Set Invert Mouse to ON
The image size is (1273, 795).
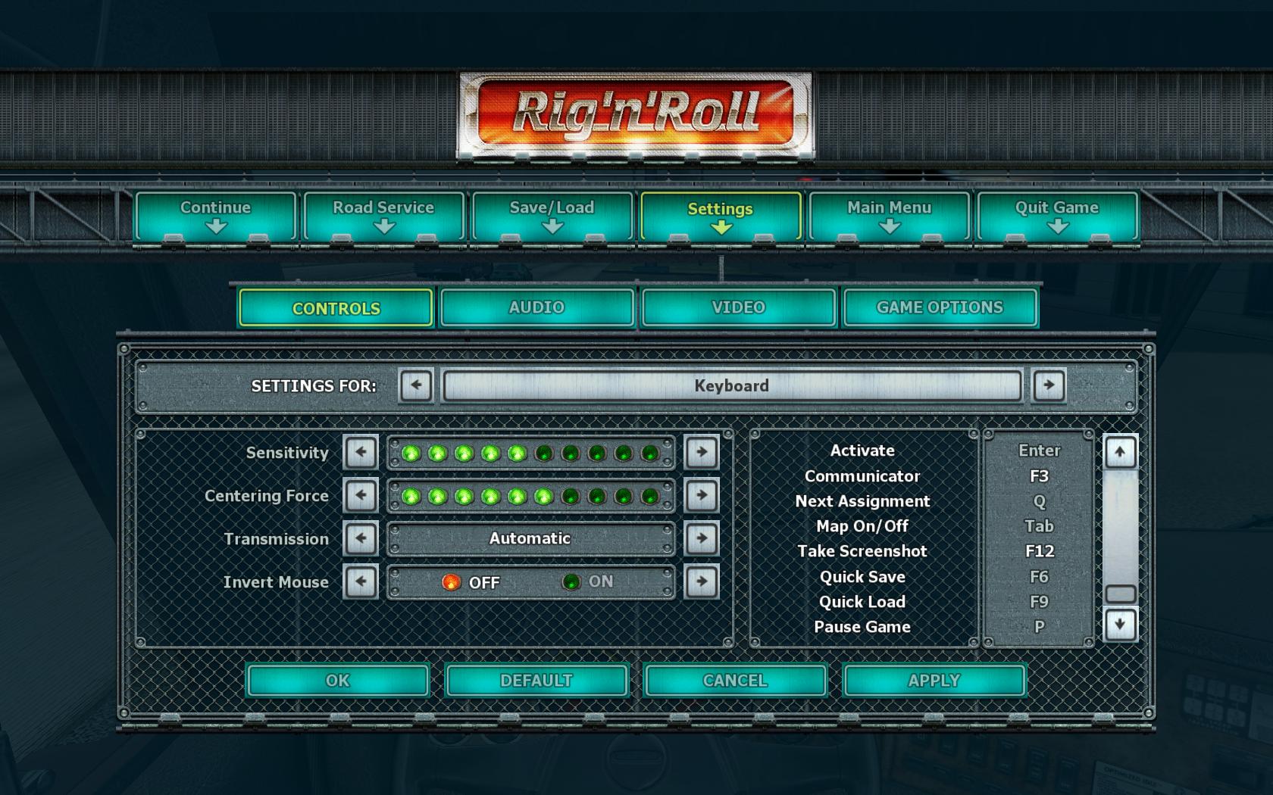[588, 582]
